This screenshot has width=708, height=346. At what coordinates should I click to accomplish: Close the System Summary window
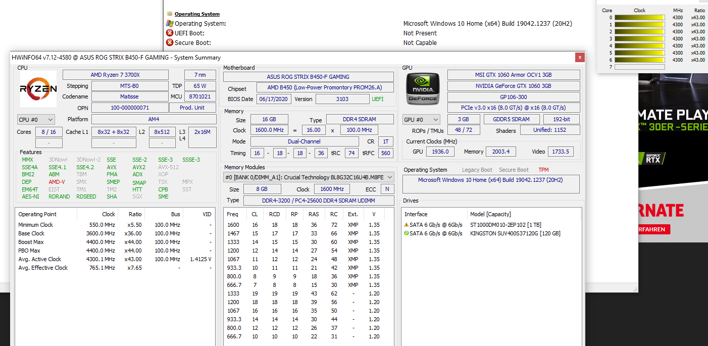(x=580, y=57)
